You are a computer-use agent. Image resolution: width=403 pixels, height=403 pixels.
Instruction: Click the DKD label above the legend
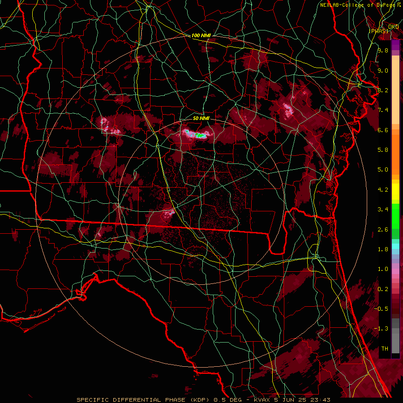[x=393, y=26]
